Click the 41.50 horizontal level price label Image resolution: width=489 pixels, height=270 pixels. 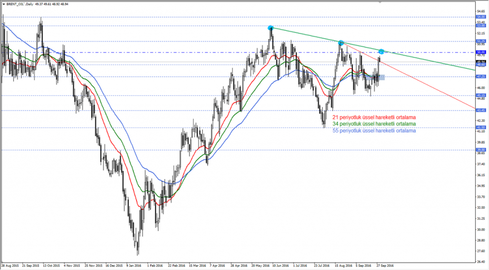click(x=481, y=128)
